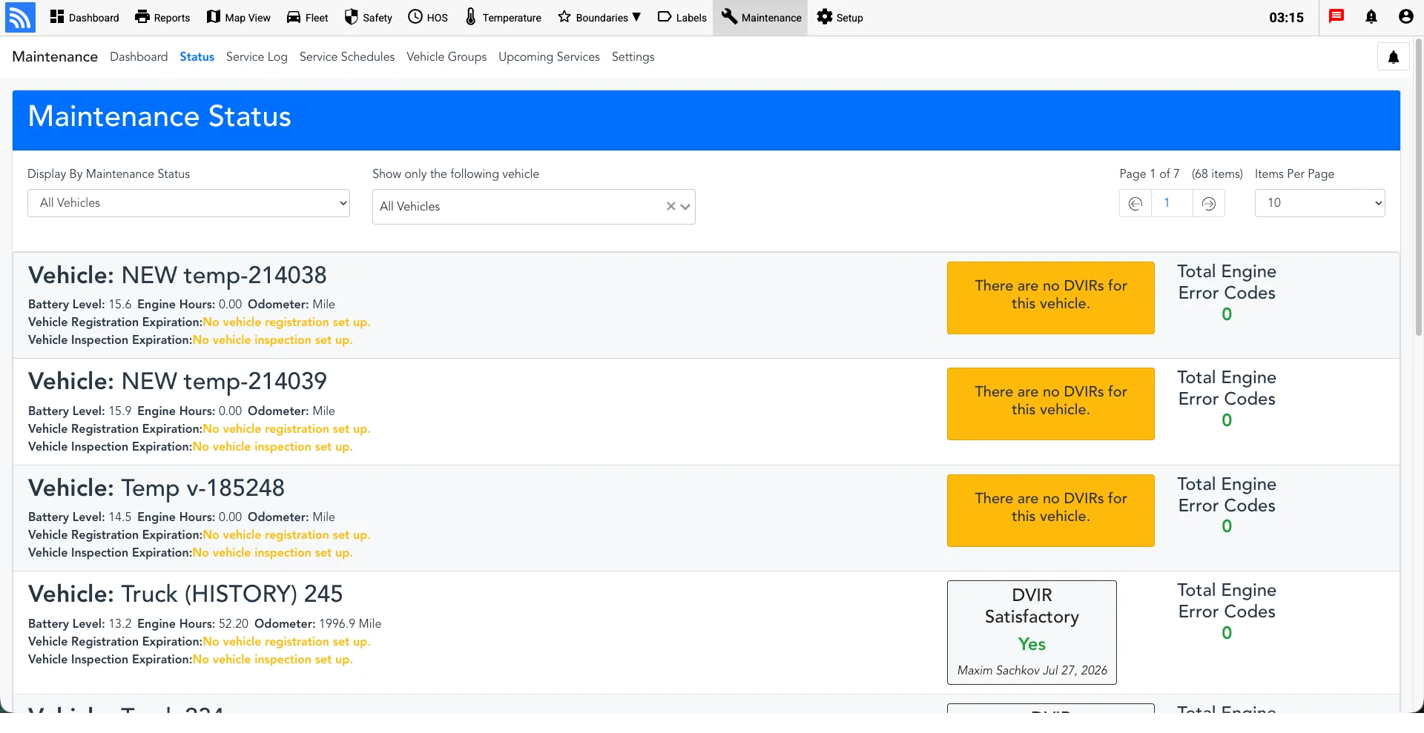Open Display By Maintenance Status dropdown
Viewport: 1424px width, 733px height.
188,203
